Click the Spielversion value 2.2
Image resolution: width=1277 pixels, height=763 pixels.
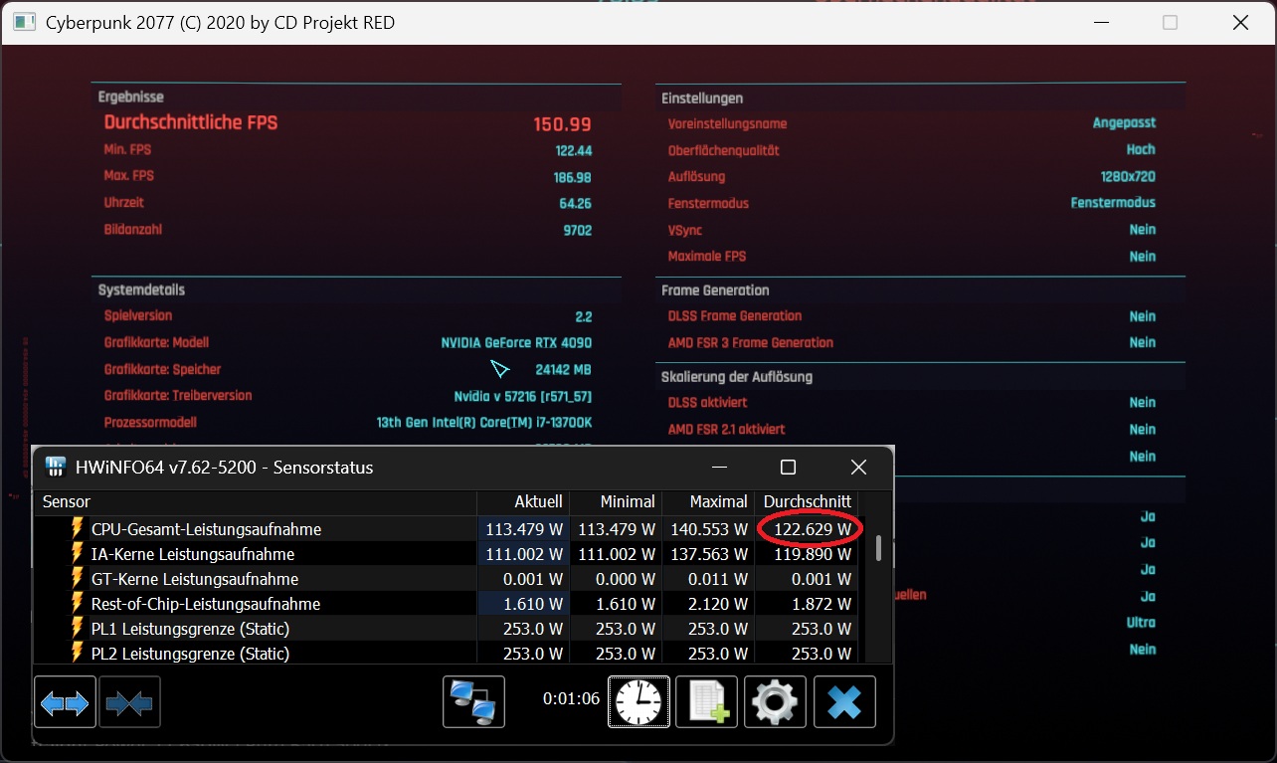584,316
